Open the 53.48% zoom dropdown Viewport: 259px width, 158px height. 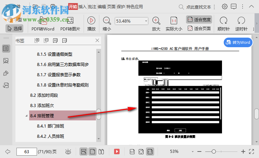pos(146,21)
